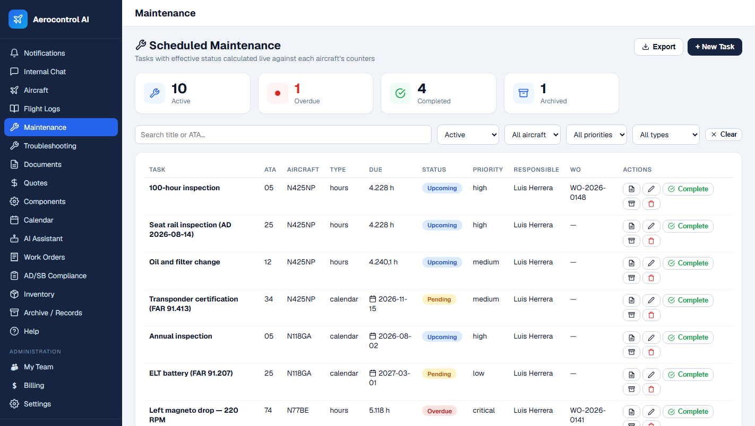Viewport: 755px width, 426px height.
Task: Open Work Orders in sidebar
Action: [61, 257]
